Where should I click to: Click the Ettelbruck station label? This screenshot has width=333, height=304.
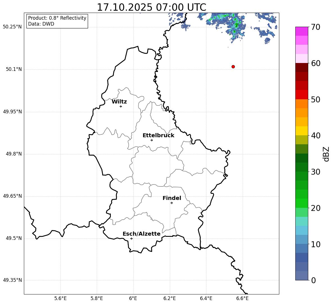click(x=158, y=136)
